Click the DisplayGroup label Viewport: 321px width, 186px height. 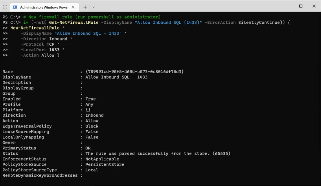coord(18,88)
